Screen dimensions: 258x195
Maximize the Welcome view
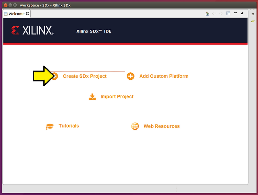(x=242, y=13)
